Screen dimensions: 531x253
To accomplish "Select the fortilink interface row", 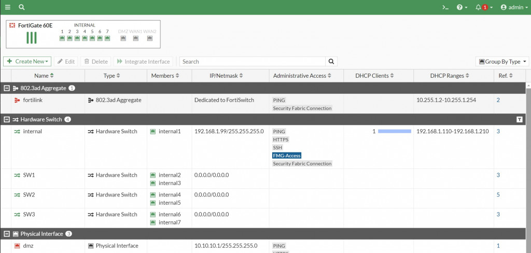I will (263, 104).
